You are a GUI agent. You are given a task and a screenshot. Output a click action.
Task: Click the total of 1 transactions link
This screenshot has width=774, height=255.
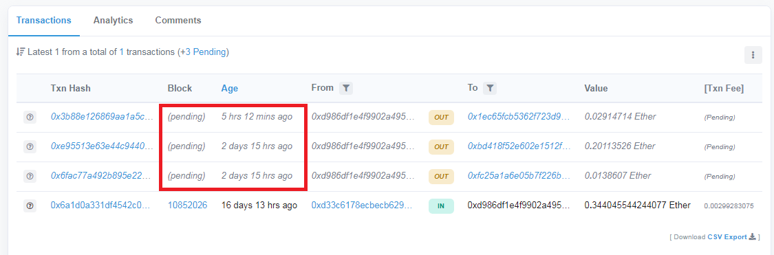click(122, 52)
